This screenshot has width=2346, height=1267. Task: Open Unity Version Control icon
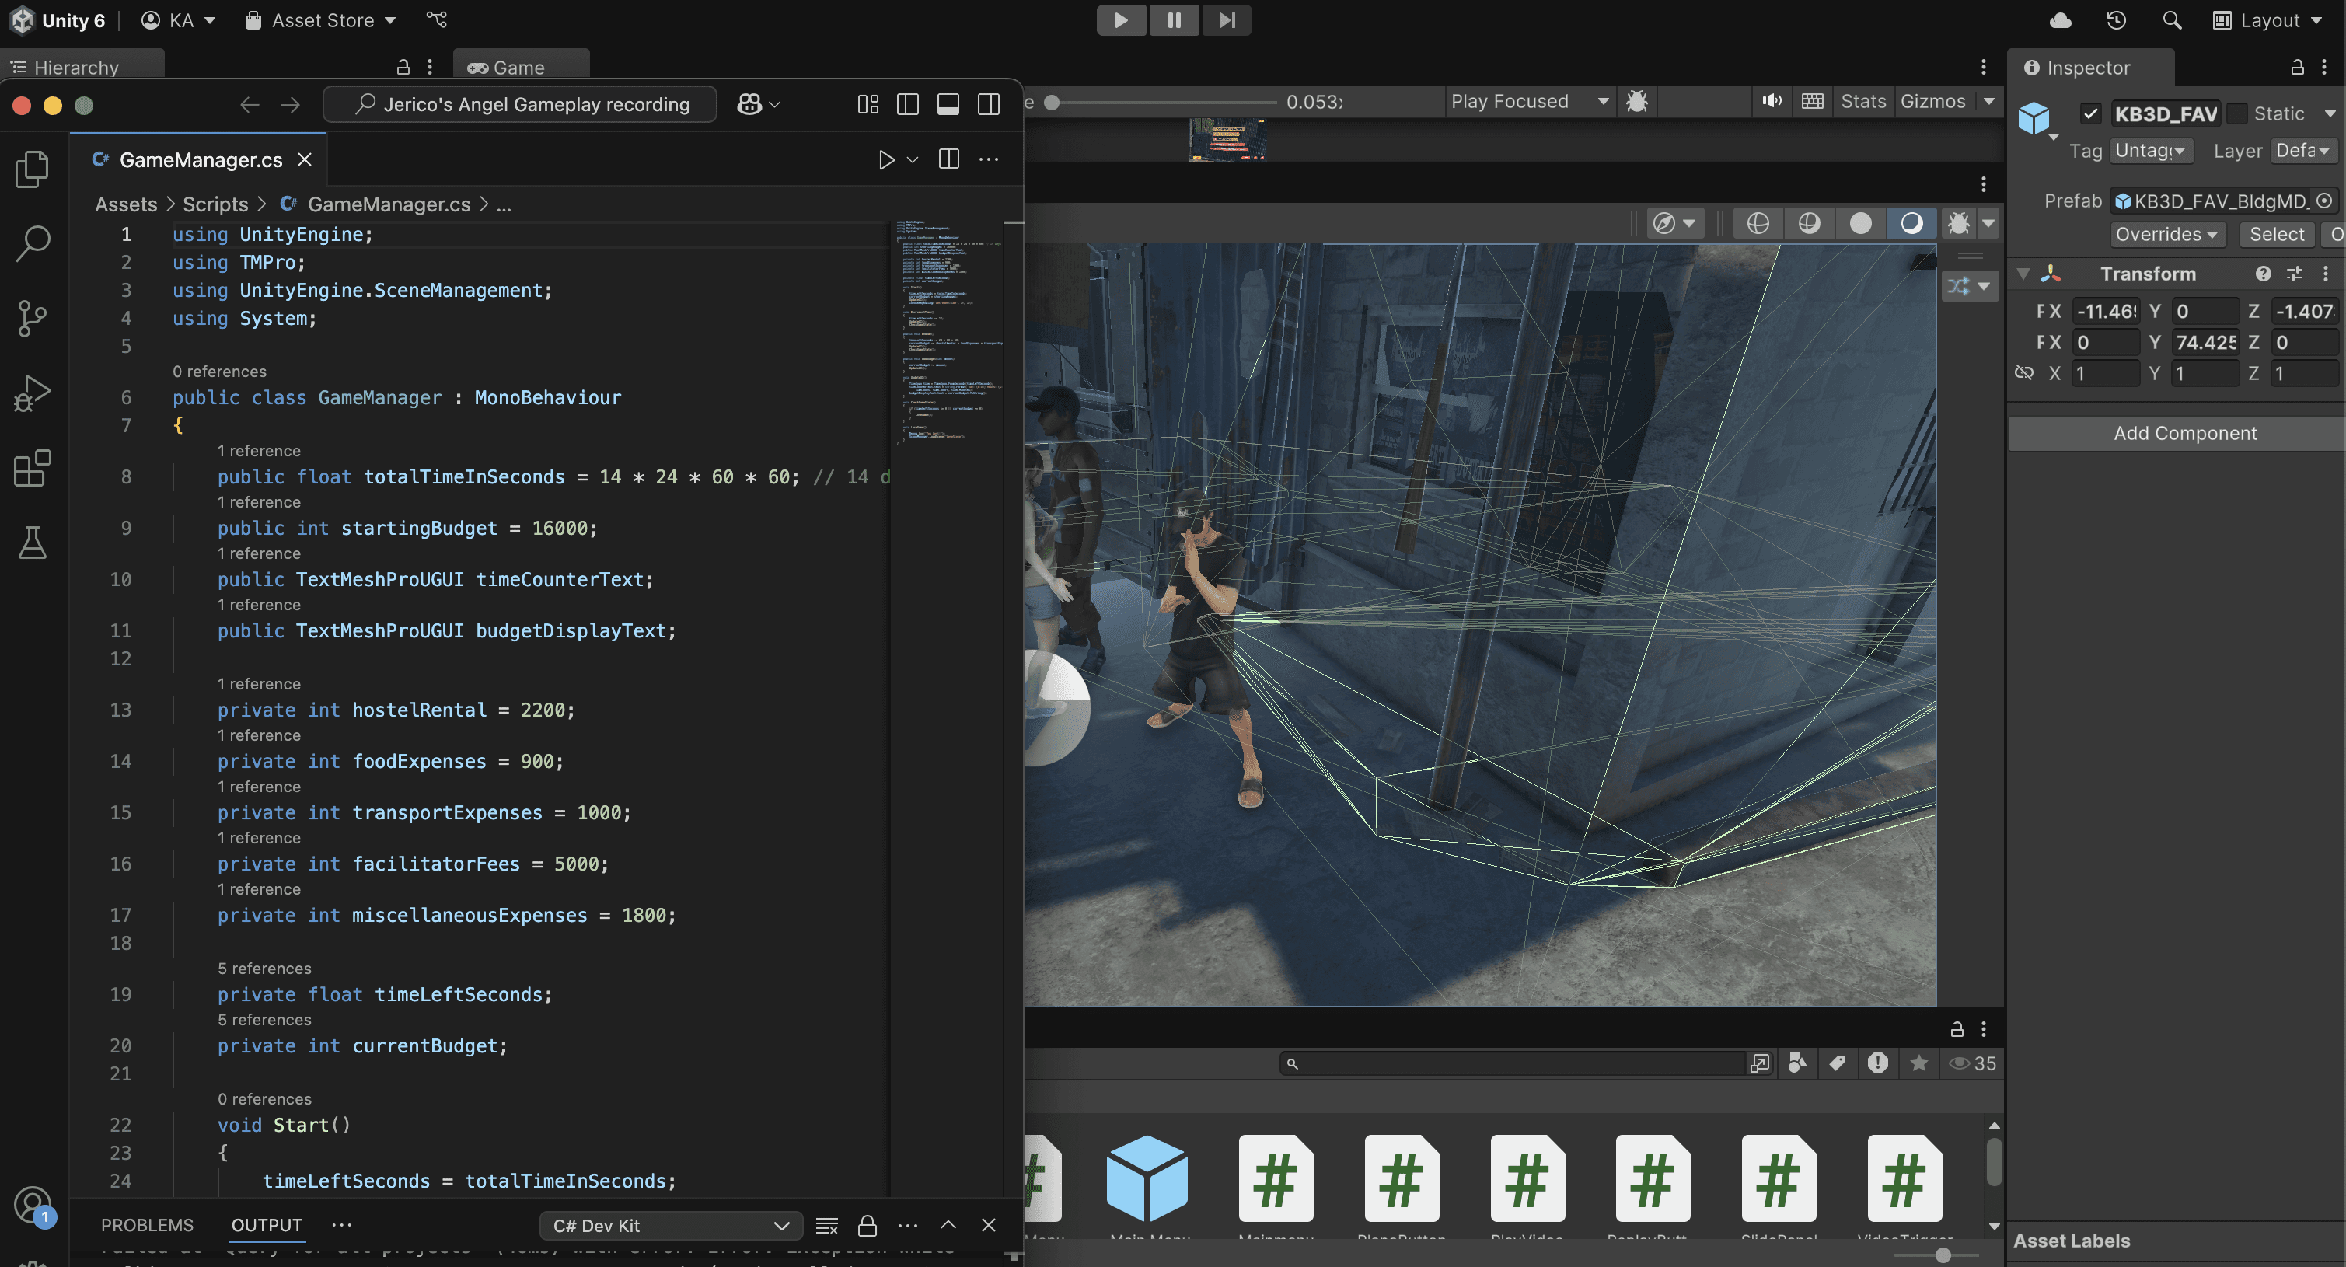coord(437,19)
